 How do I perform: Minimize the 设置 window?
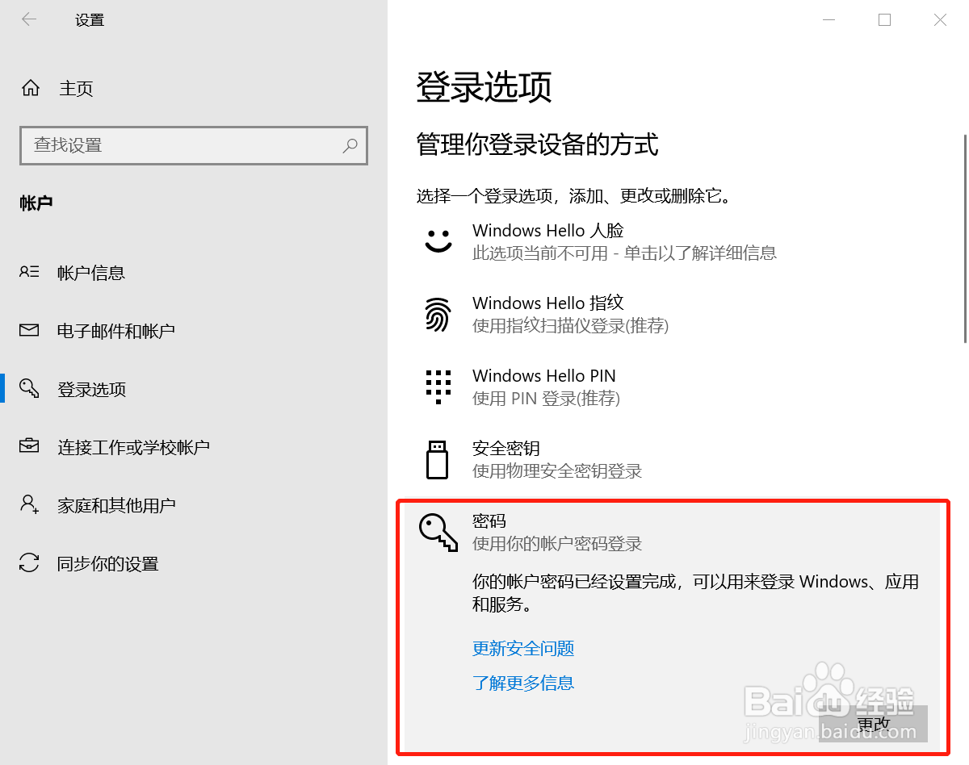[x=828, y=20]
